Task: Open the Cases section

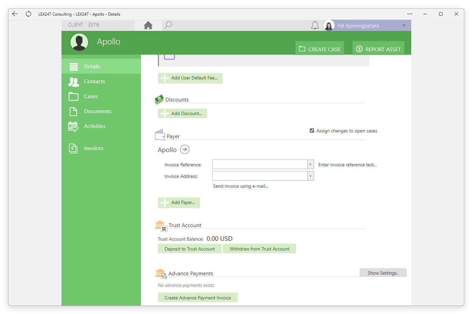Action: pyautogui.click(x=101, y=96)
